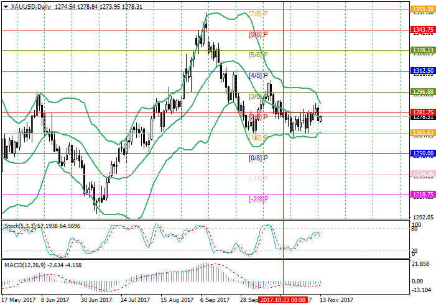The image size is (436, 307).
Task: Click the MACD scale value 0.00
Action: [417, 282]
